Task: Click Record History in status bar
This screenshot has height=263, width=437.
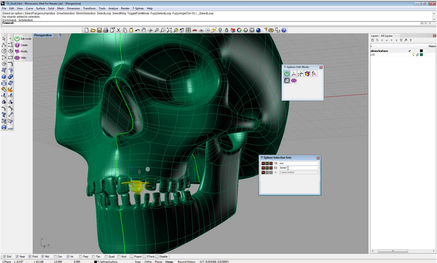Action: 186,261
